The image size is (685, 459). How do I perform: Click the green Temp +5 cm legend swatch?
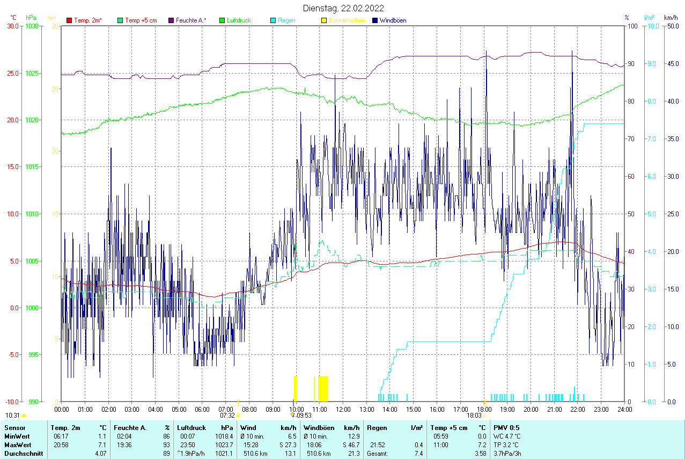[x=120, y=20]
